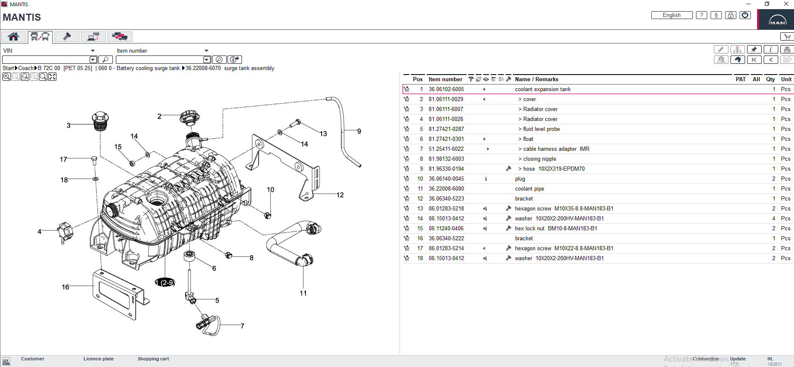Image resolution: width=794 pixels, height=367 pixels.
Task: Select the fluid level probe row
Action: pos(598,129)
